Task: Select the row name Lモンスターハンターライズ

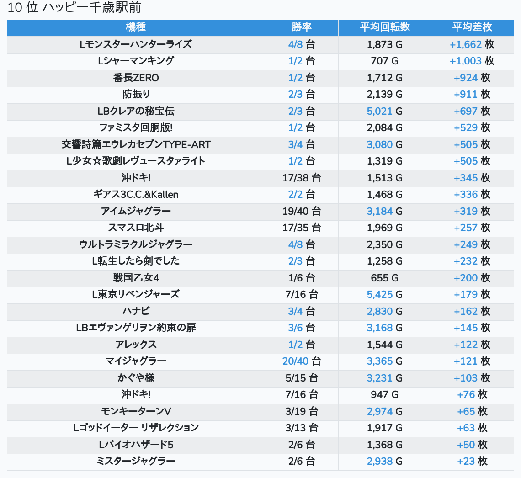Action: (x=136, y=44)
